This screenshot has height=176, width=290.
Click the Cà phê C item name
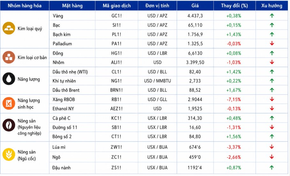click(61, 118)
